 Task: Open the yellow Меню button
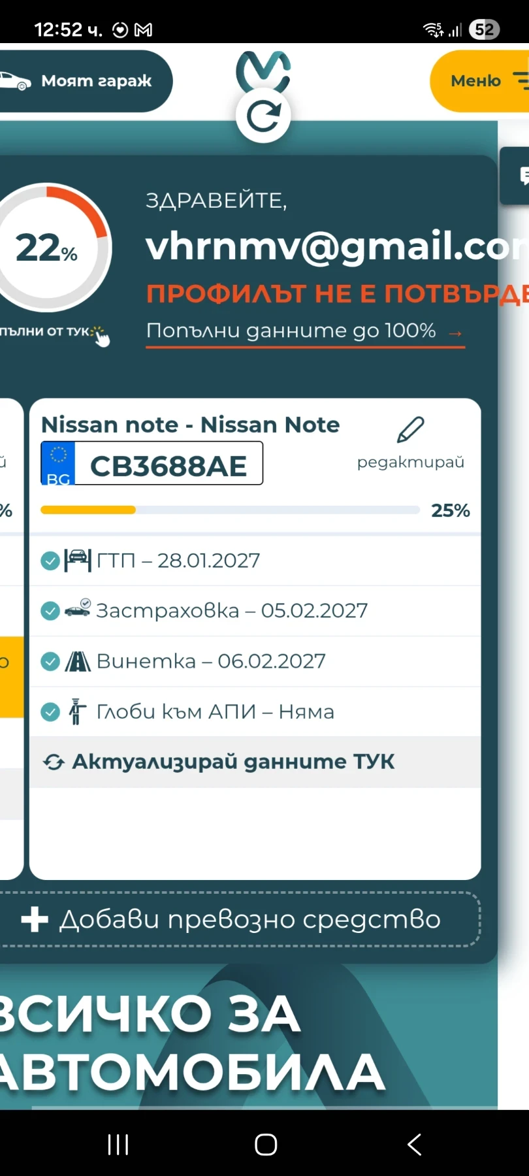tap(479, 81)
